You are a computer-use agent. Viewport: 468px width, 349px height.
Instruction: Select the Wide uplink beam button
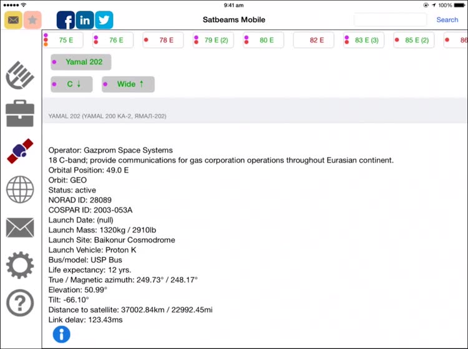click(x=128, y=84)
